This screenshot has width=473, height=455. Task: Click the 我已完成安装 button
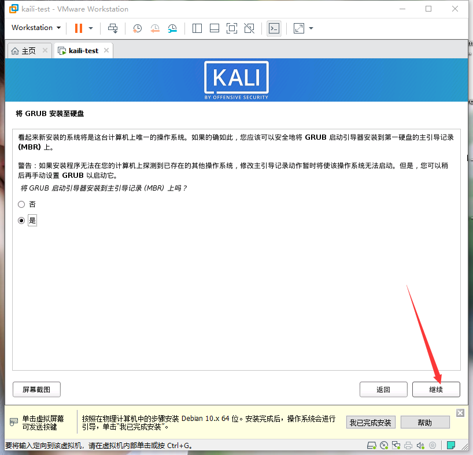(x=371, y=422)
